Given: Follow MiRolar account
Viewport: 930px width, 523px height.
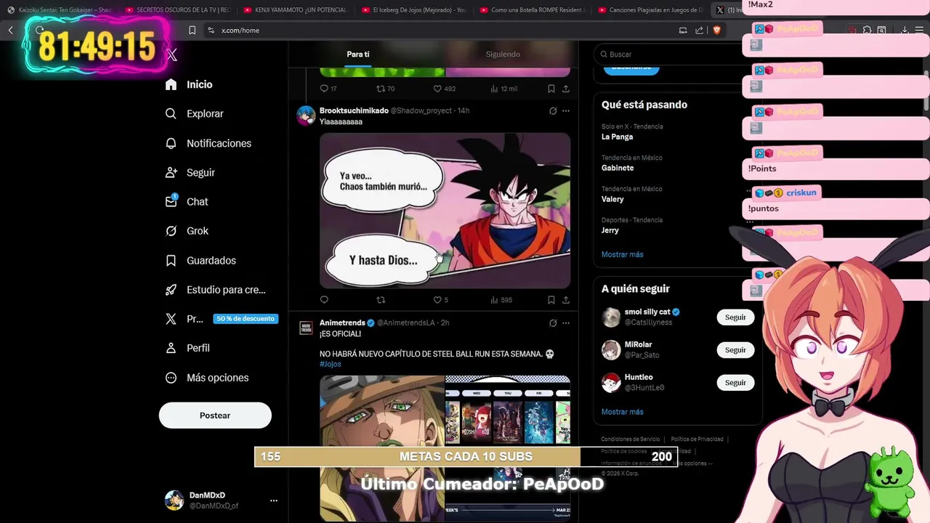Looking at the screenshot, I should (x=735, y=350).
